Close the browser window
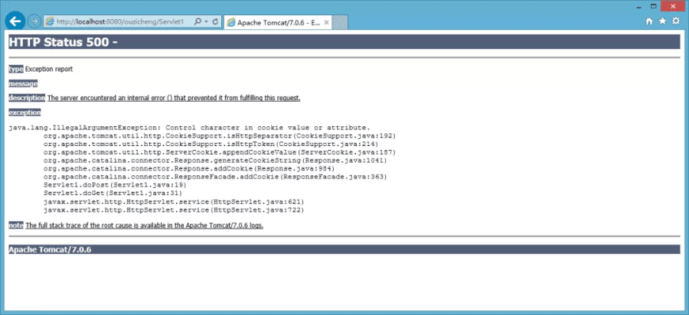This screenshot has width=689, height=315. pos(673,6)
